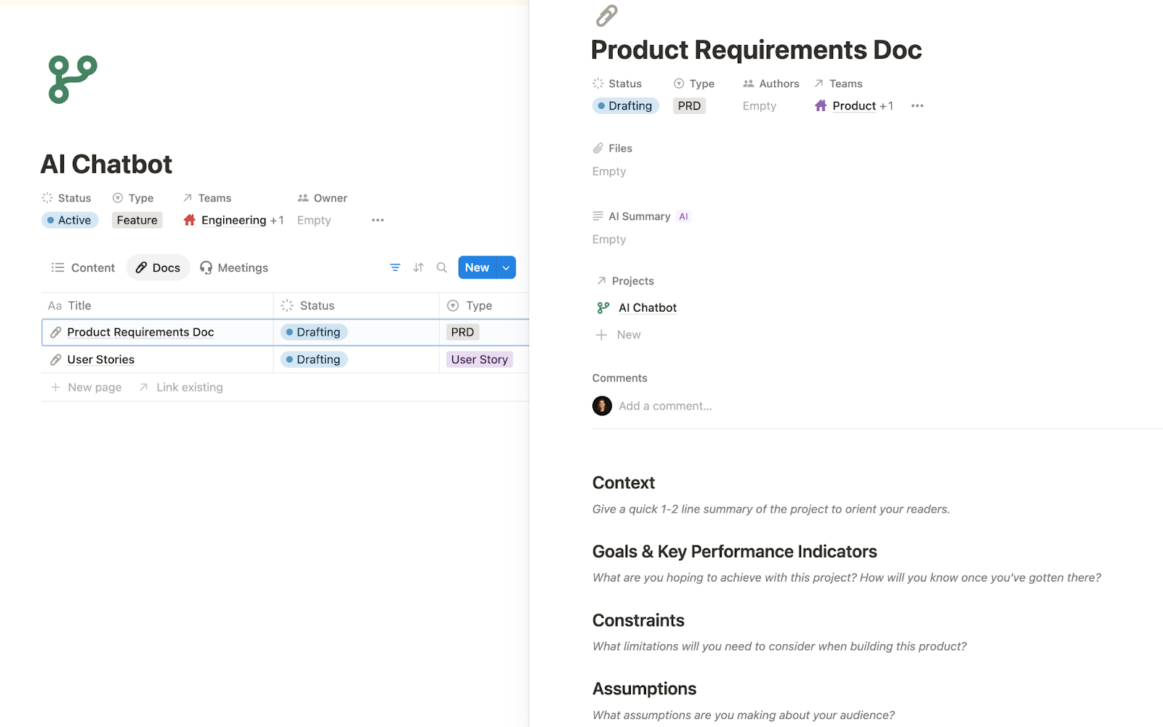Screen dimensions: 1163x727
Task: Open the User Stories row
Action: (x=101, y=360)
